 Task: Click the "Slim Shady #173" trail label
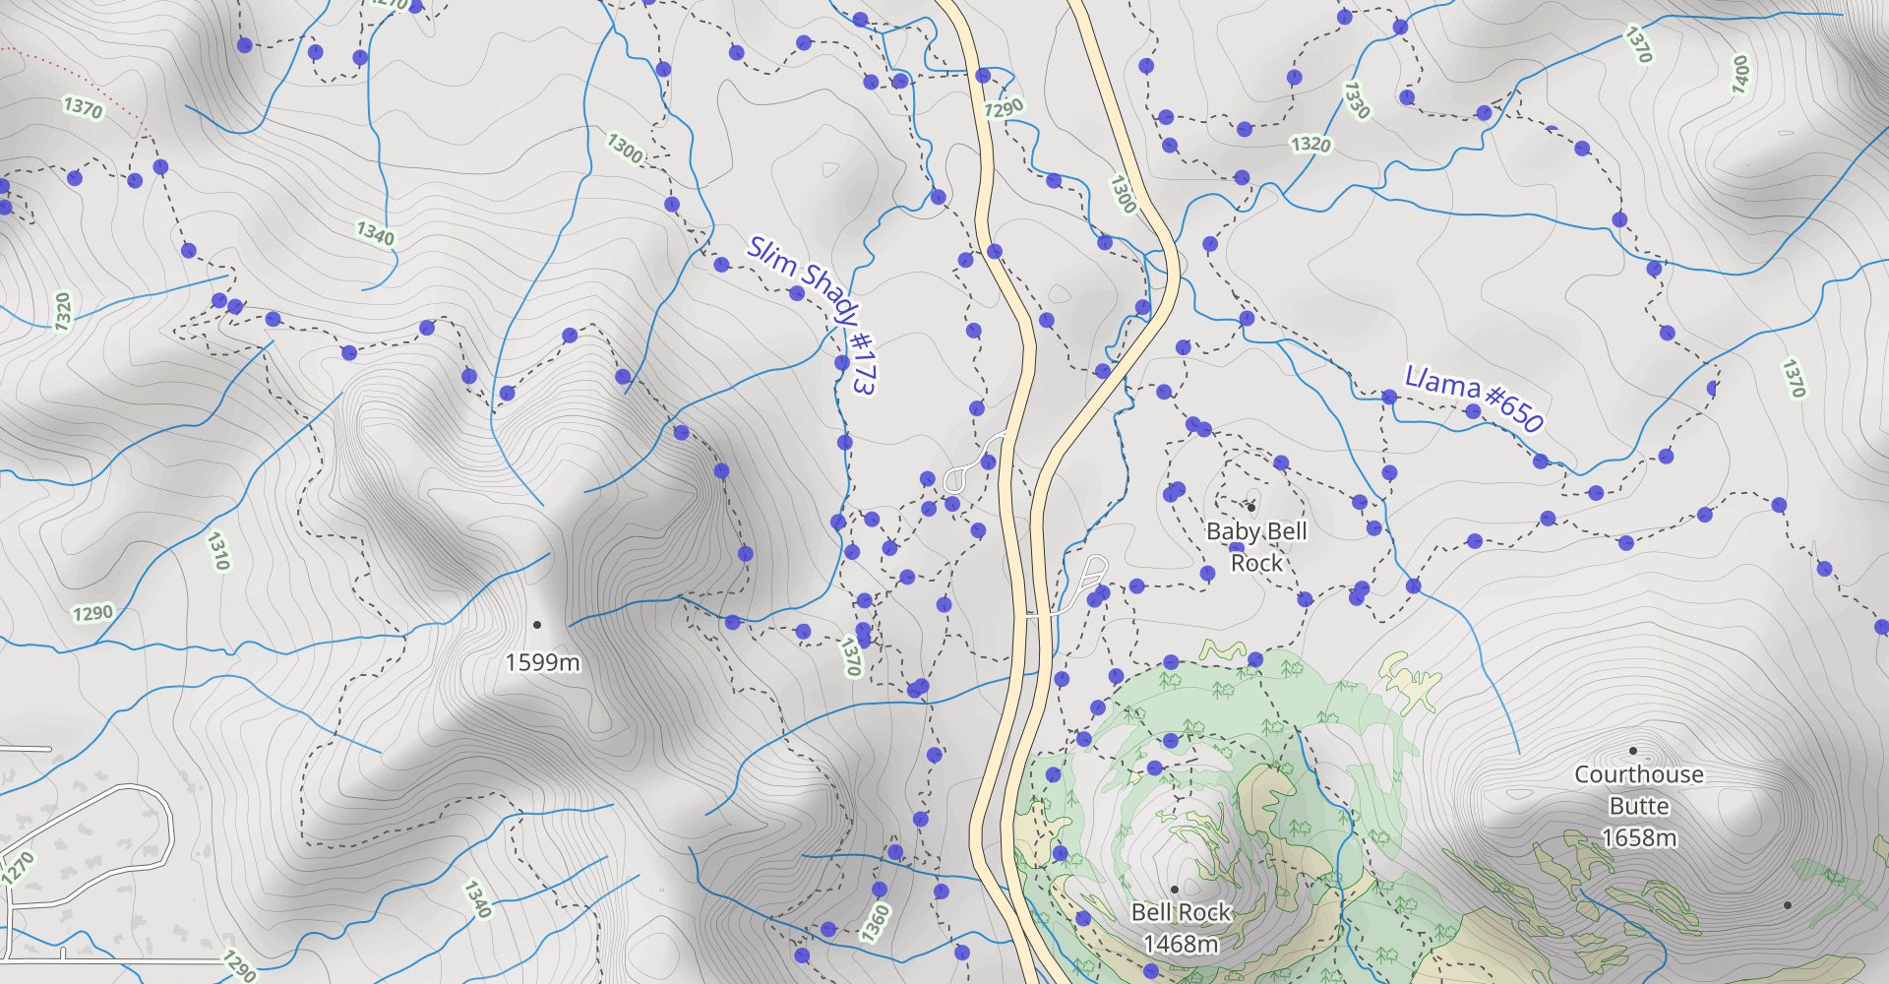pos(812,315)
